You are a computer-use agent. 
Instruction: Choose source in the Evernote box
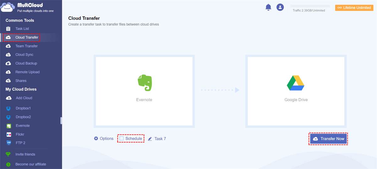pyautogui.click(x=145, y=91)
